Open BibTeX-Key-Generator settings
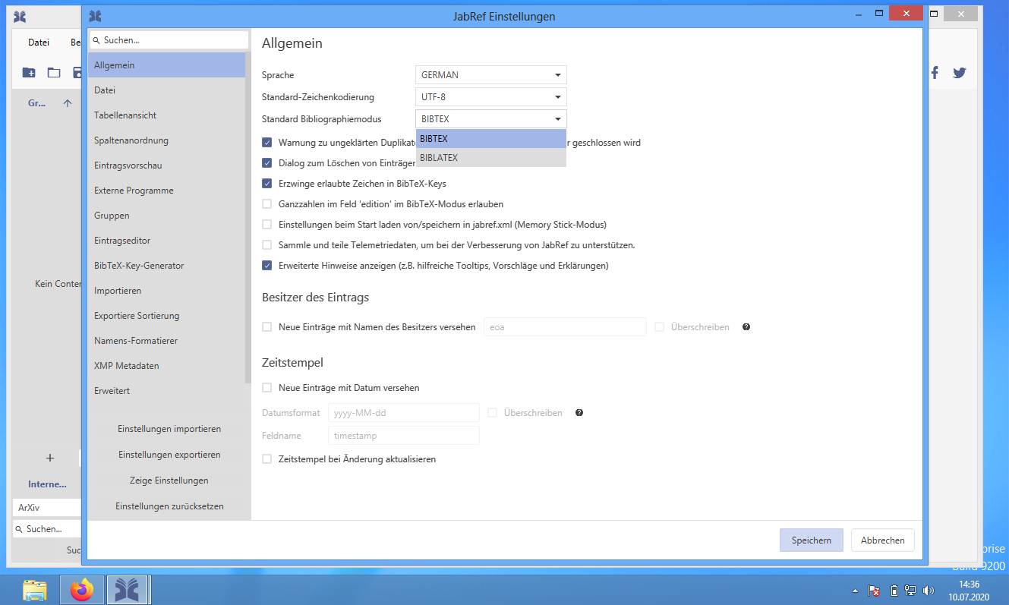The image size is (1009, 605). [166, 266]
